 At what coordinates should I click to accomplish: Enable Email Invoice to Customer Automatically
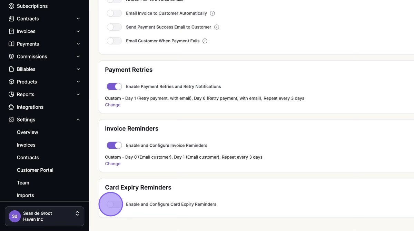114,13
